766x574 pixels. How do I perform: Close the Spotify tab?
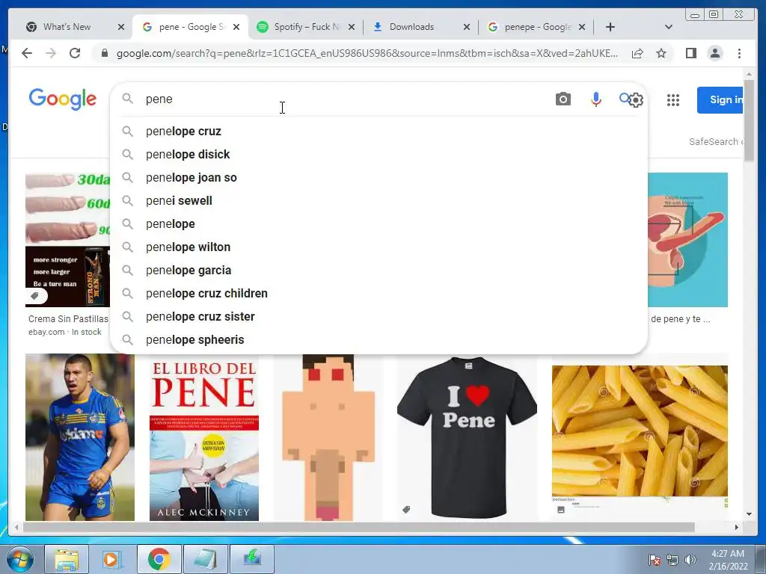pyautogui.click(x=352, y=27)
